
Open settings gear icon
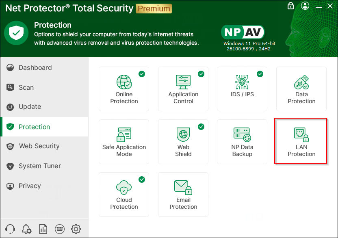point(76,229)
